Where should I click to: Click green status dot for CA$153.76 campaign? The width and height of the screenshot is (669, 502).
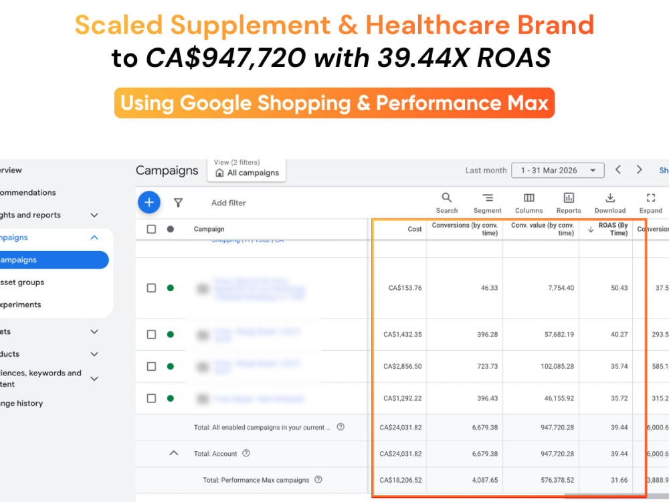[170, 288]
